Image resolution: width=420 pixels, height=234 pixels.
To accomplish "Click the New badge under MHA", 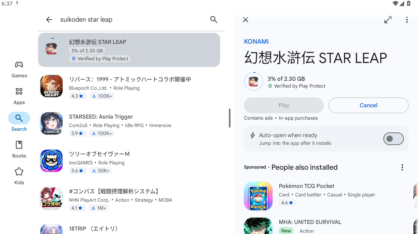I will (x=286, y=231).
